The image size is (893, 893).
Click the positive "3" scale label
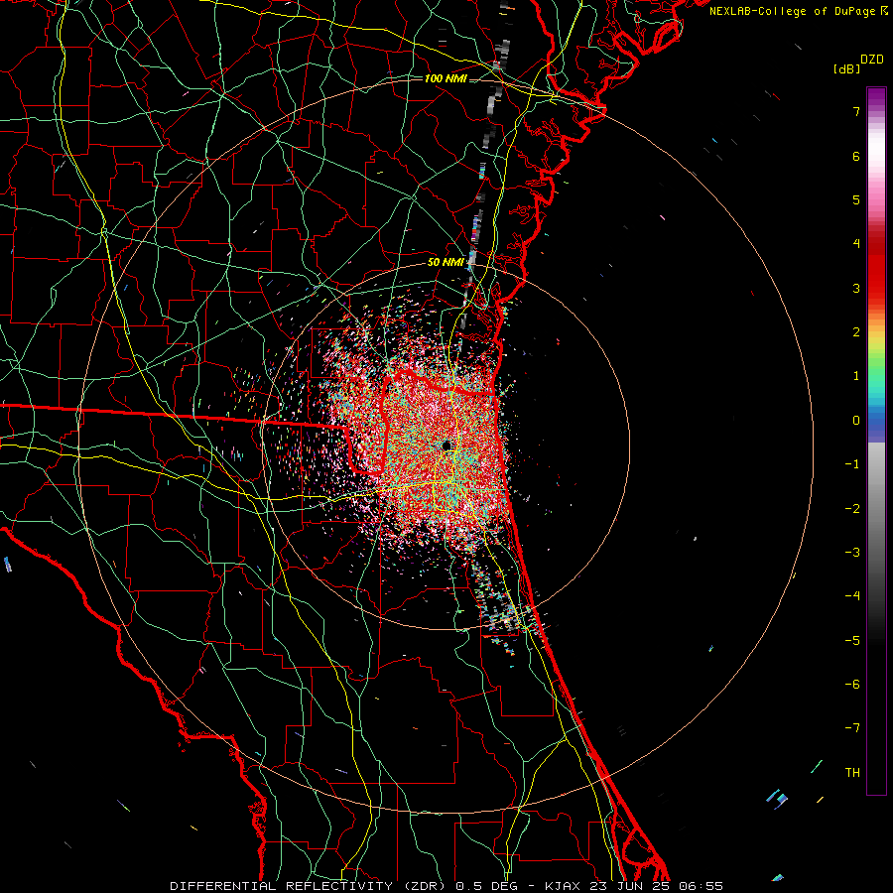click(x=856, y=288)
